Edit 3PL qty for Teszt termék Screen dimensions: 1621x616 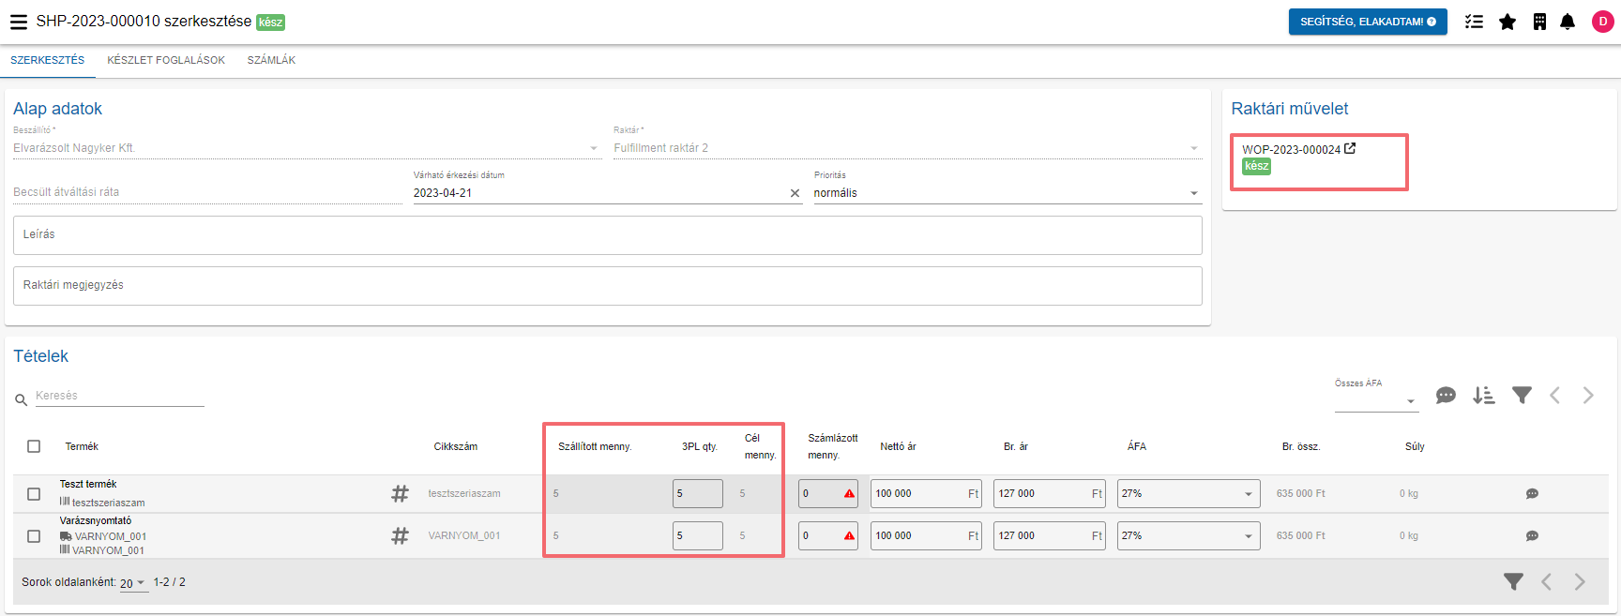click(698, 494)
